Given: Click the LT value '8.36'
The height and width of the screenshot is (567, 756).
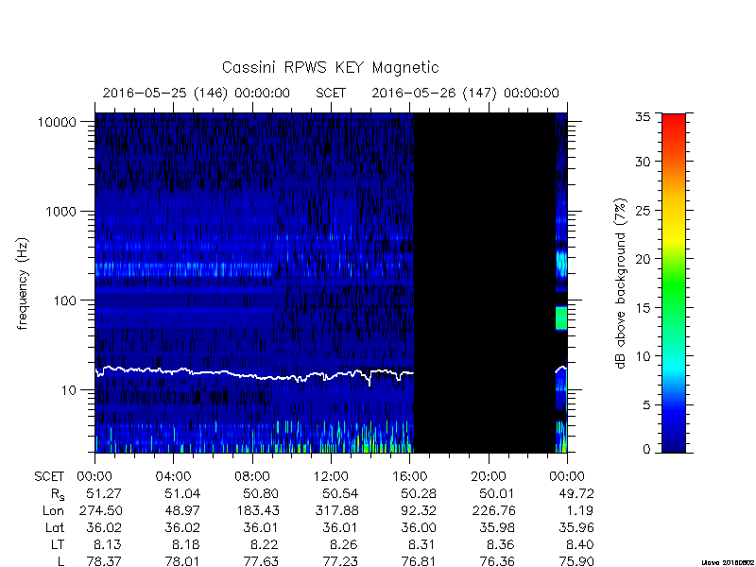Looking at the screenshot, I should pos(502,545).
